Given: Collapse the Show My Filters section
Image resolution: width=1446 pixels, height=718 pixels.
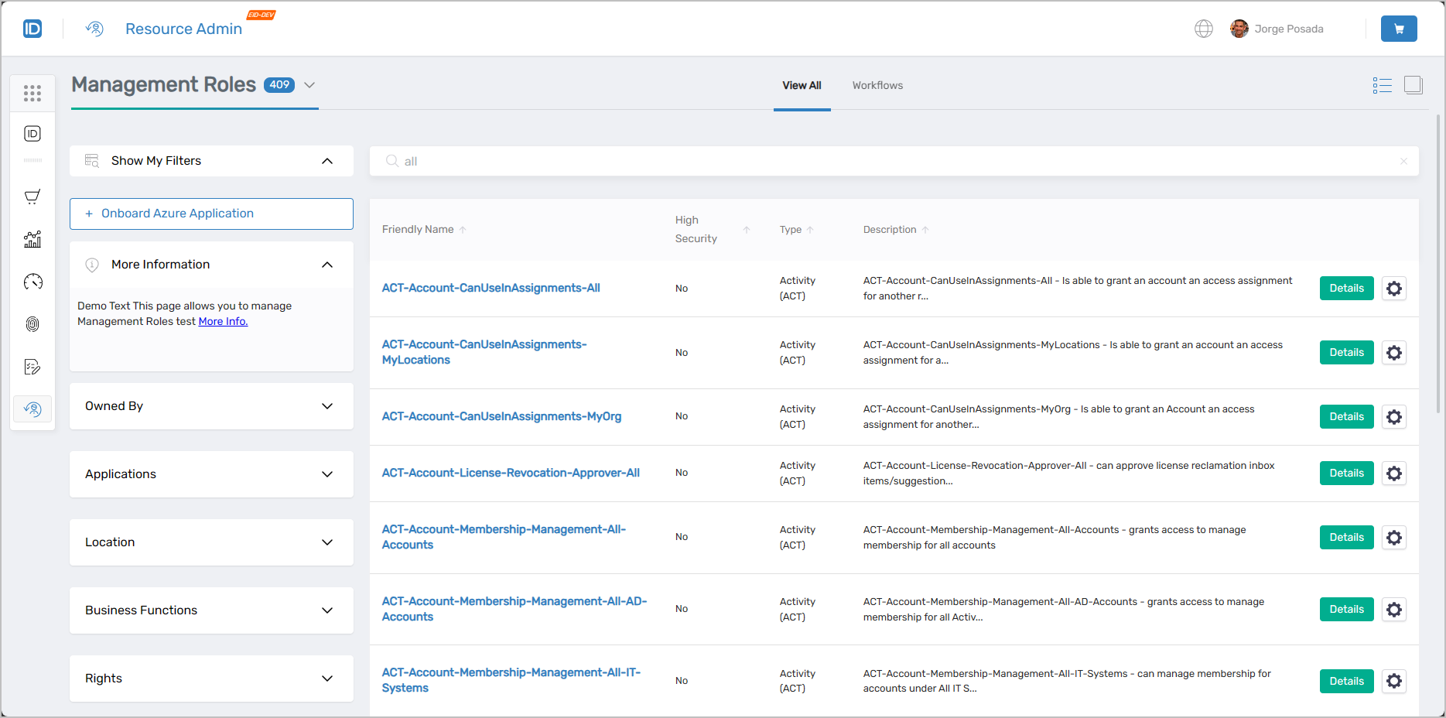Looking at the screenshot, I should click(x=326, y=160).
